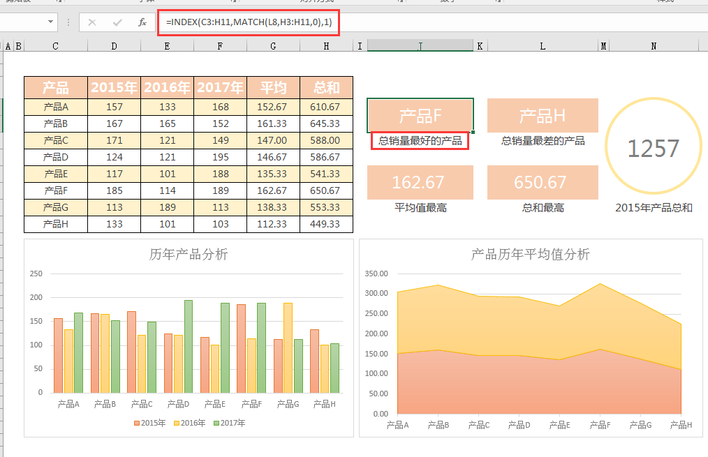This screenshot has height=457, width=708.
Task: Click the 产品H worst-seller result card
Action: coord(543,116)
